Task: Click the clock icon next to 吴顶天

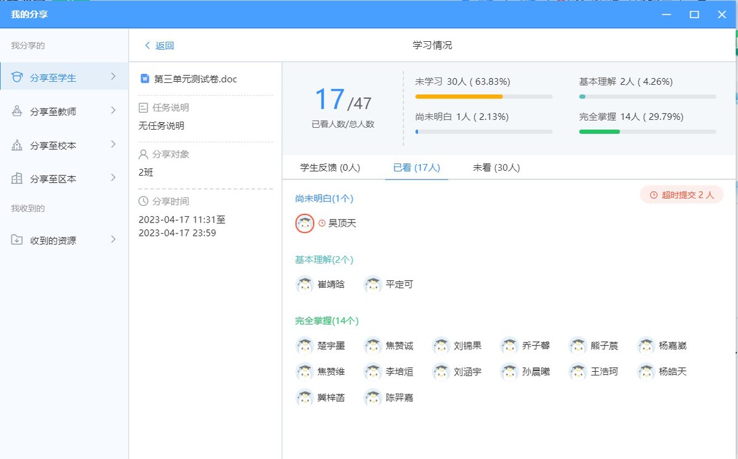Action: pos(321,223)
